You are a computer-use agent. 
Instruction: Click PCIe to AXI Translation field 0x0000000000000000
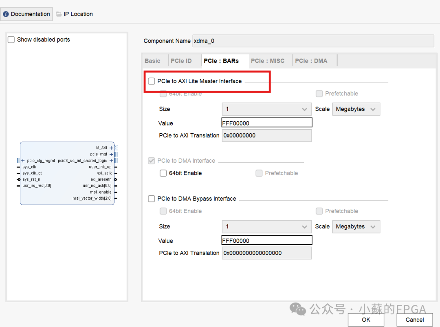(267, 253)
